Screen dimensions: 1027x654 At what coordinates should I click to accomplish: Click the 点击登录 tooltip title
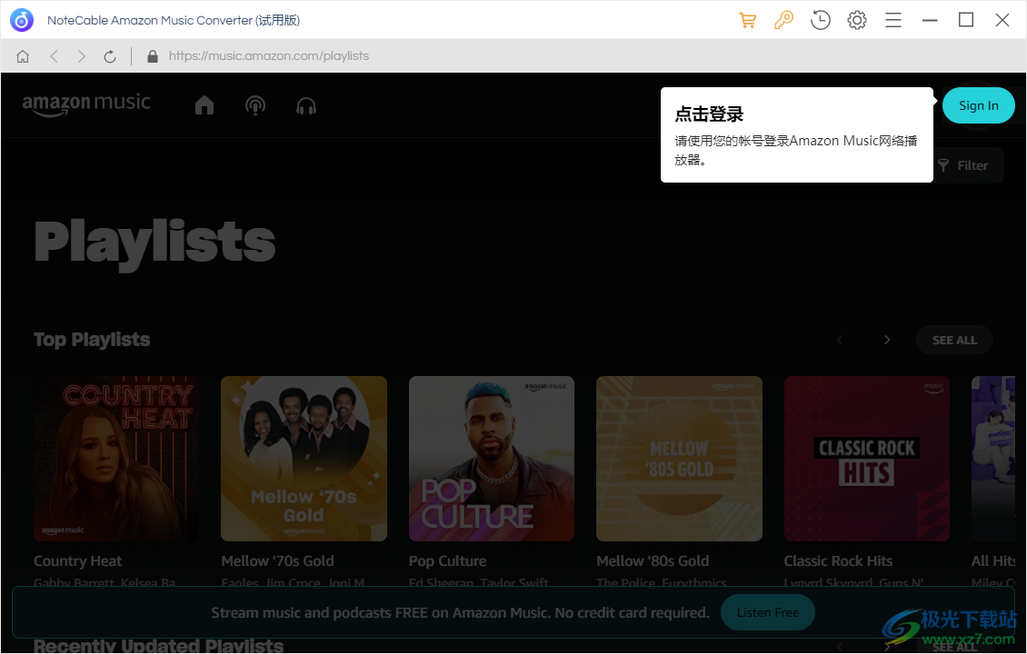[709, 114]
